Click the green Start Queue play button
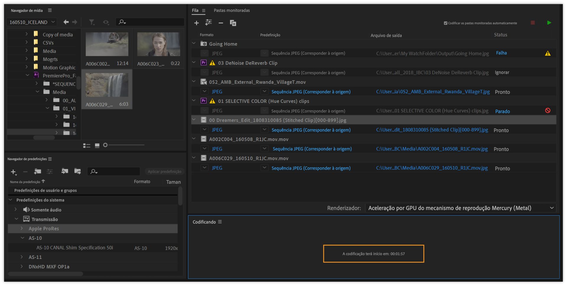The height and width of the screenshot is (286, 567). pos(549,23)
